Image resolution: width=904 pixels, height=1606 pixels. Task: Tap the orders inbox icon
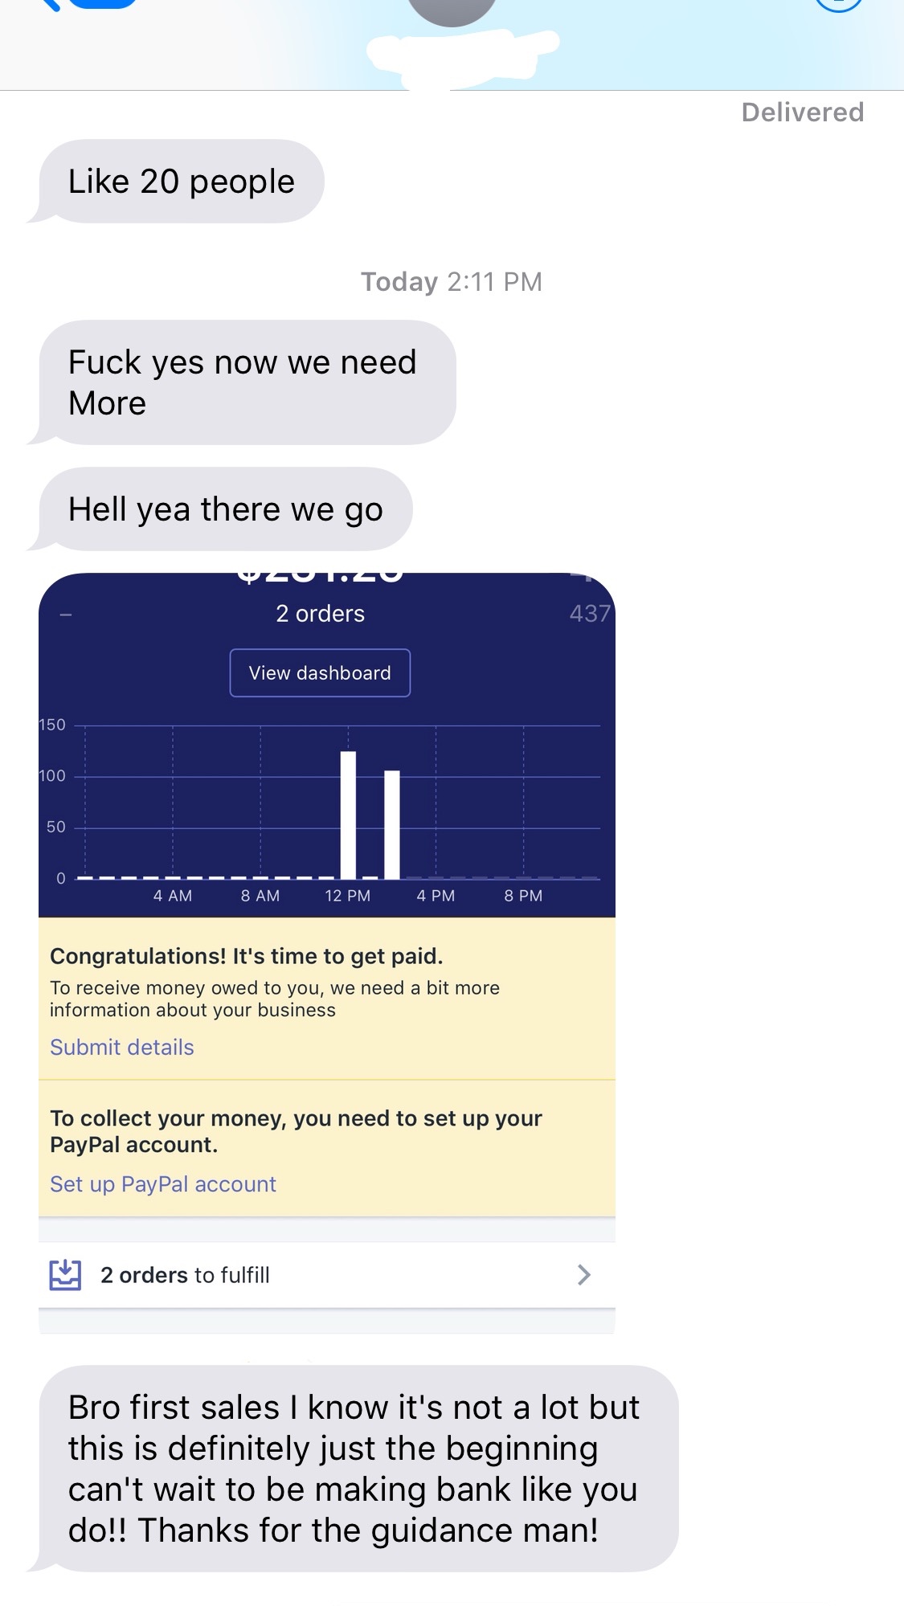pyautogui.click(x=65, y=1275)
